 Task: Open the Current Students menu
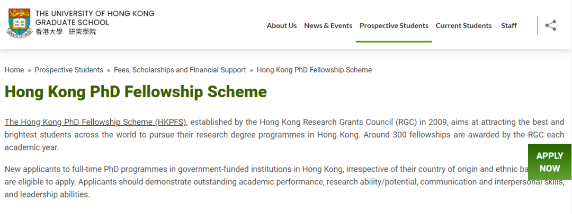pos(463,25)
